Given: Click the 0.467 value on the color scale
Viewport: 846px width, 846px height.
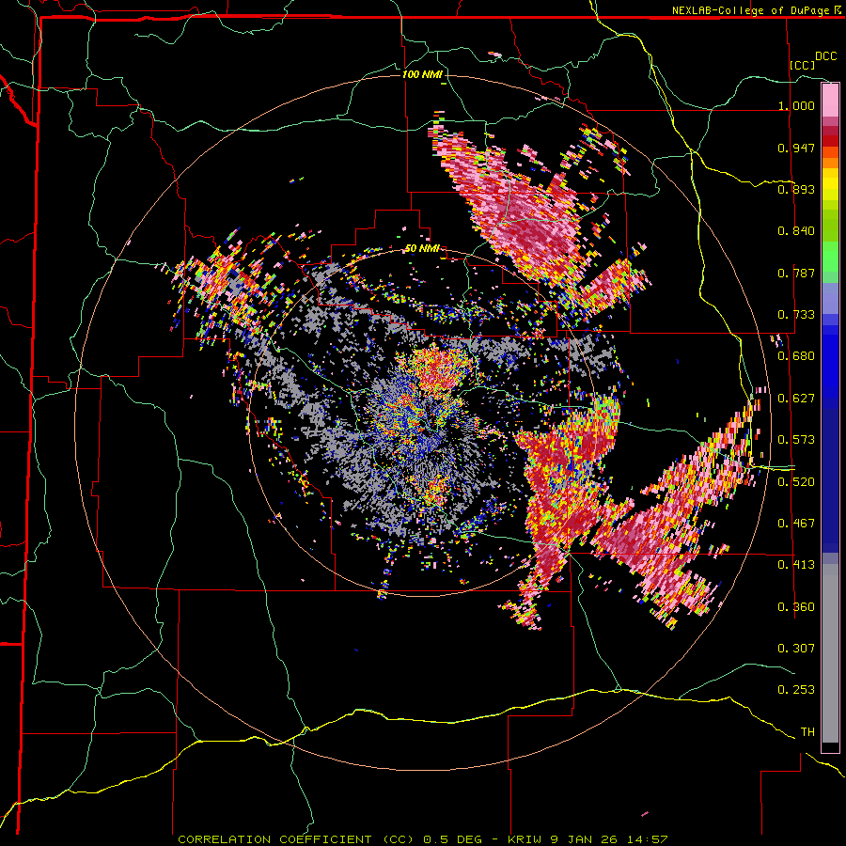Looking at the screenshot, I should pos(796,523).
